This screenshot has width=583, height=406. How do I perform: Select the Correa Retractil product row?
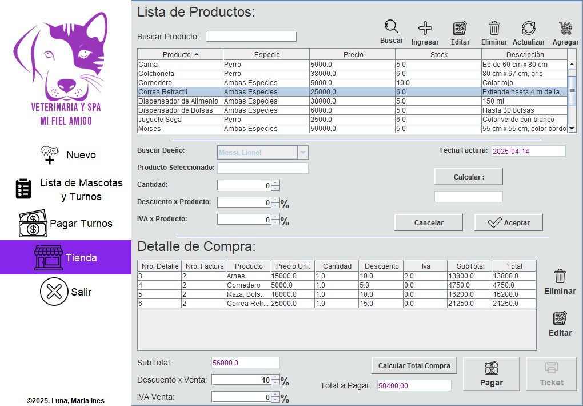pyautogui.click(x=353, y=92)
